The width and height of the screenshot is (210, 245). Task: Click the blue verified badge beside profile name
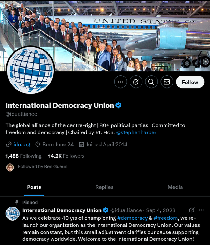coord(118,105)
